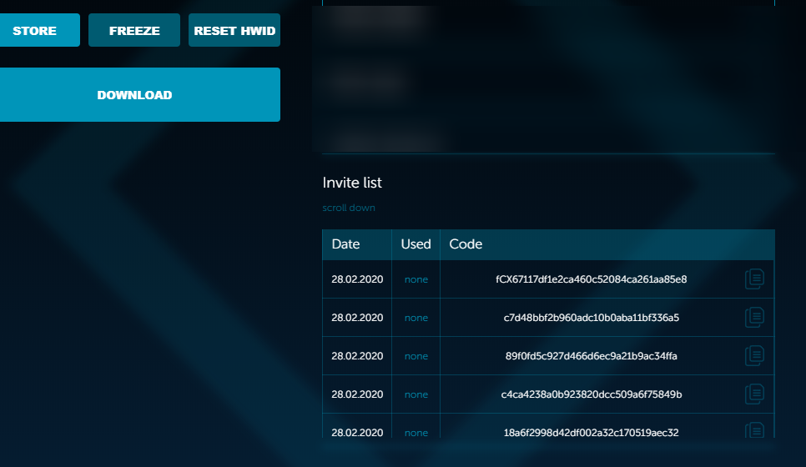Copy the invite code starting with fCX67117
Image resolution: width=806 pixels, height=467 pixels.
coord(754,279)
